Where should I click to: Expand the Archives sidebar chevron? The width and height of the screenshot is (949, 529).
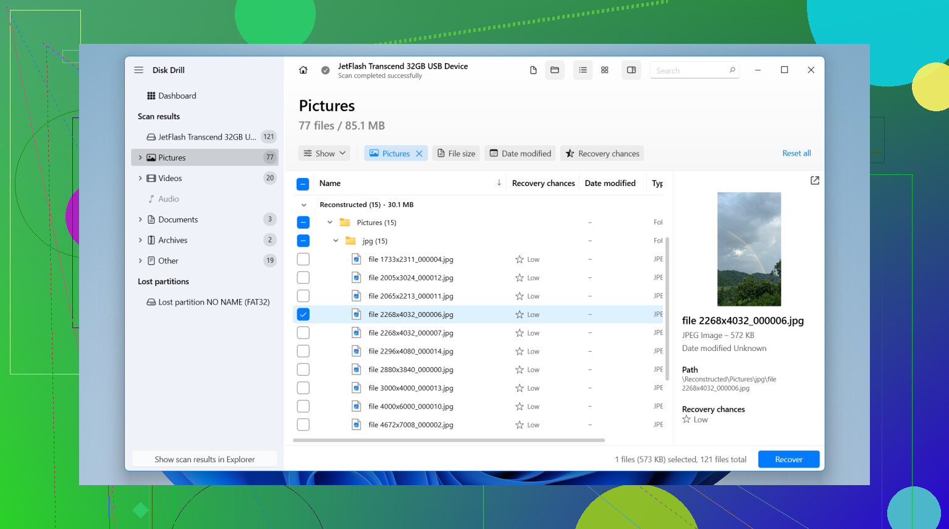click(140, 240)
